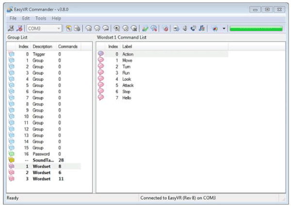The image size is (291, 208).
Task: Click the green progress bar in toolbar
Action: click(256, 29)
